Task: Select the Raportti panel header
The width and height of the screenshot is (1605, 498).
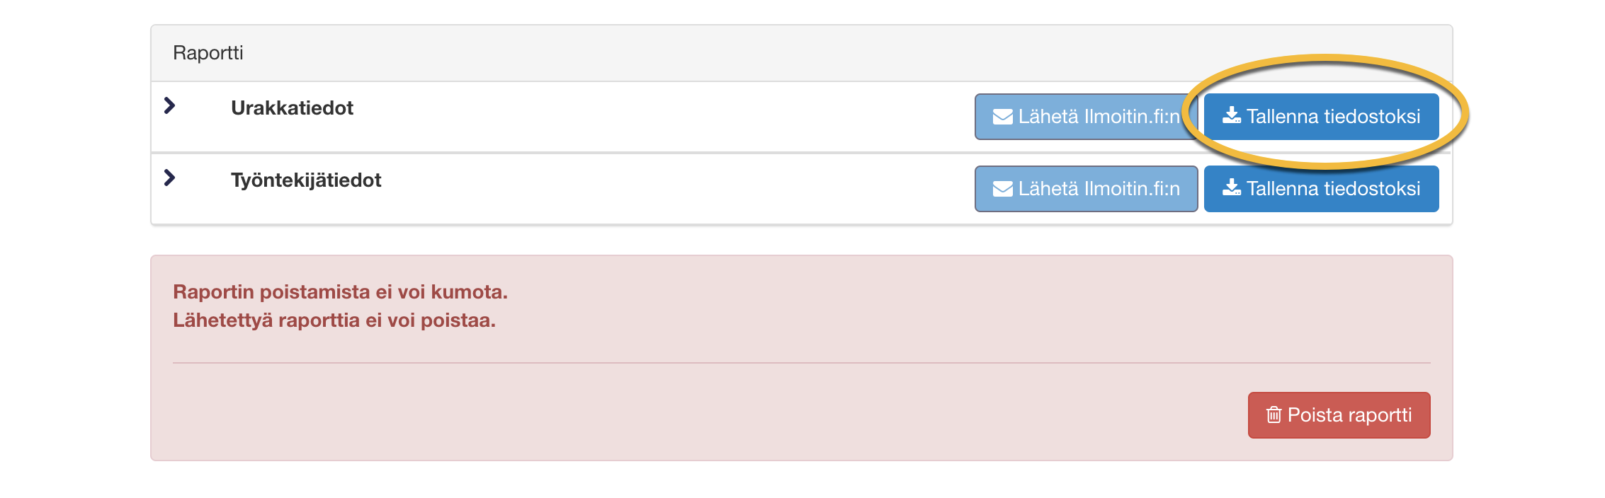Action: click(801, 53)
